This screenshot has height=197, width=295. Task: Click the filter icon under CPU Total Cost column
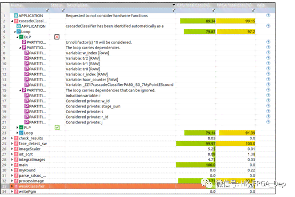click(214, 10)
